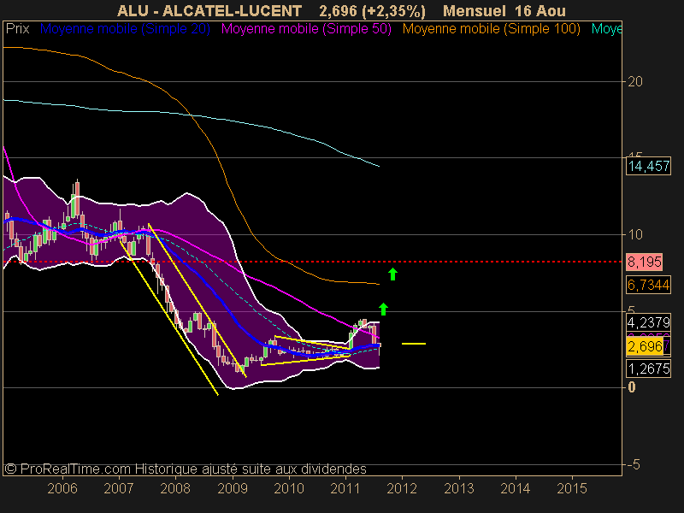Select year 2015 on time axis
The image size is (684, 513).
pos(572,488)
